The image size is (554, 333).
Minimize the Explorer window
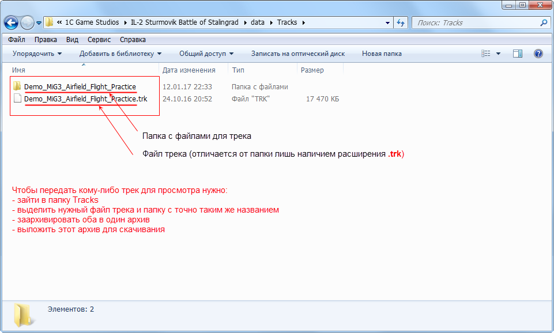coord(509,5)
